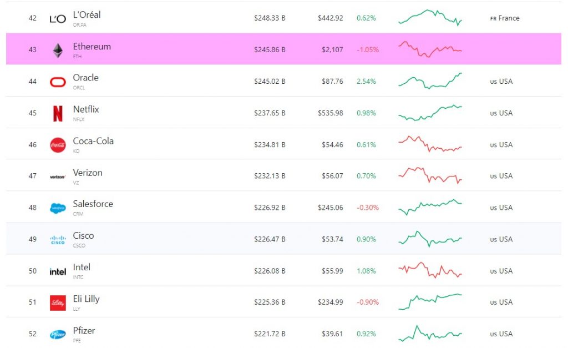
Task: Open the Coca-Cola company link
Action: point(93,141)
